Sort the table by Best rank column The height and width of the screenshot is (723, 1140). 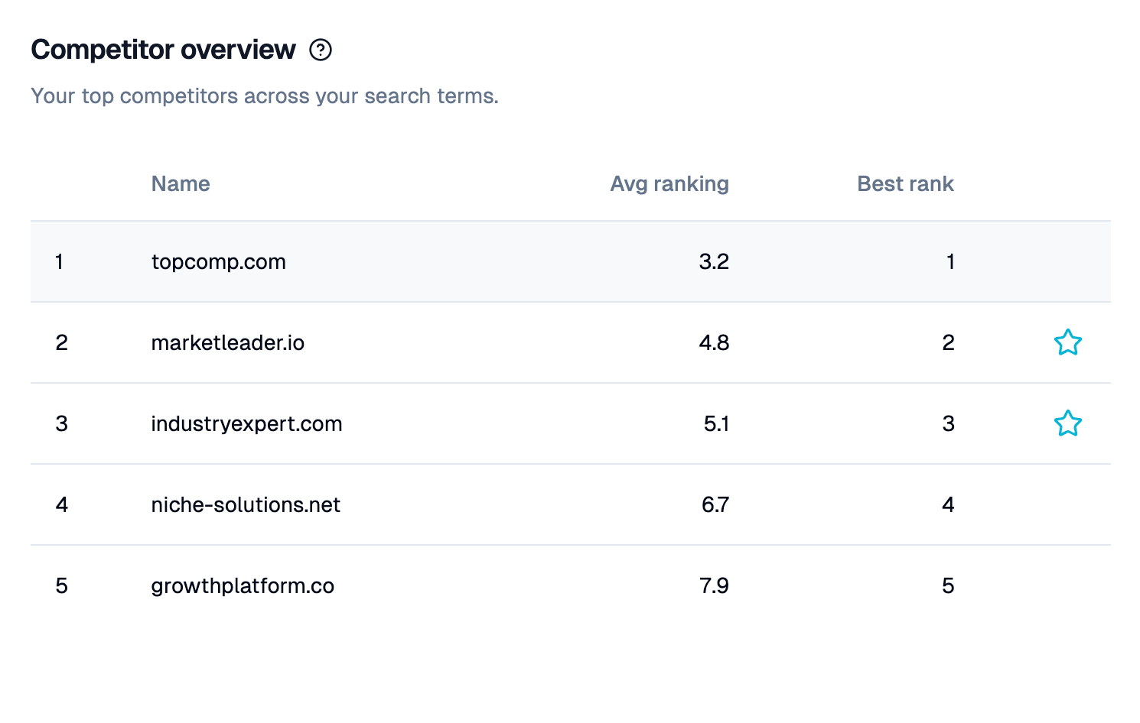coord(905,183)
